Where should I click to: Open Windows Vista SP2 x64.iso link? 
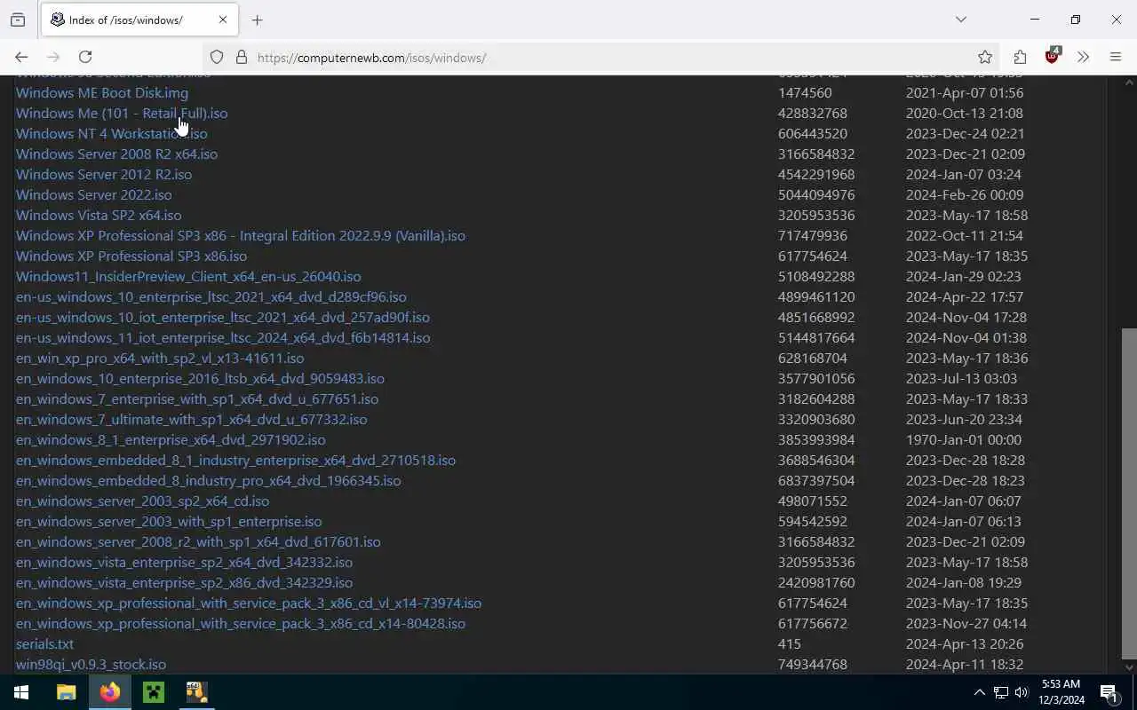pos(99,215)
